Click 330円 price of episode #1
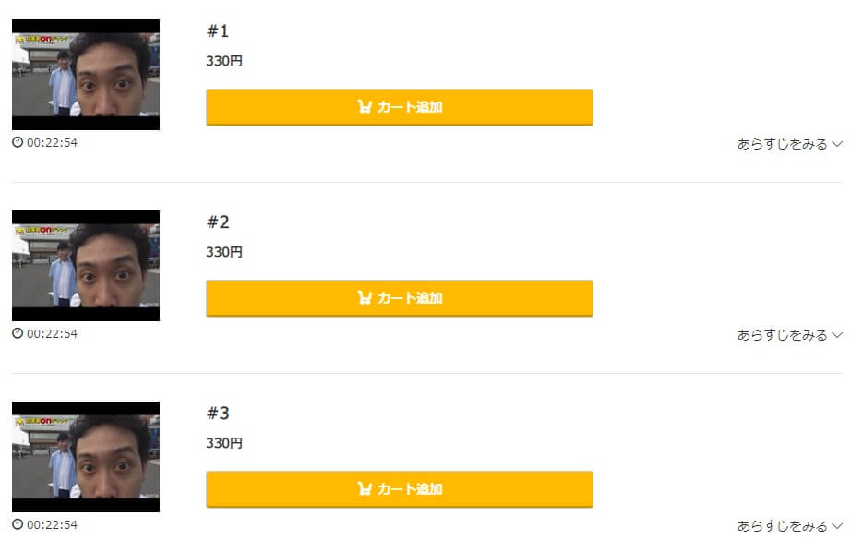The image size is (851, 540). pyautogui.click(x=224, y=61)
